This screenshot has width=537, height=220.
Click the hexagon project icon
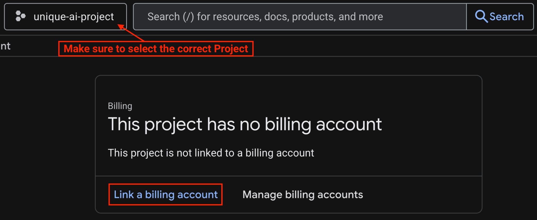[20, 16]
